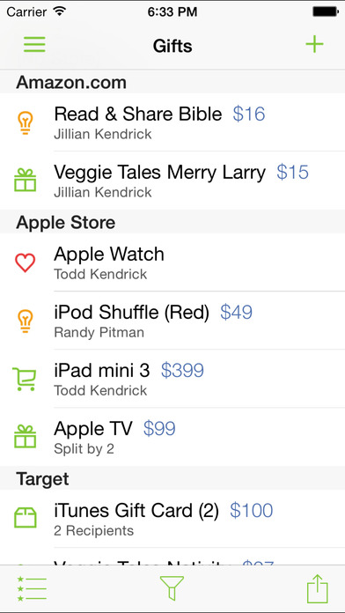Open iPad mini 3 gift details
This screenshot has height=613, width=345.
(172, 379)
